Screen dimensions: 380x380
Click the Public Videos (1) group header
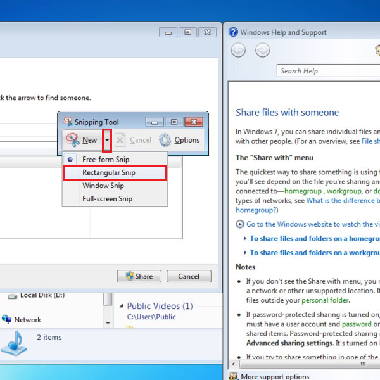[x=160, y=306]
